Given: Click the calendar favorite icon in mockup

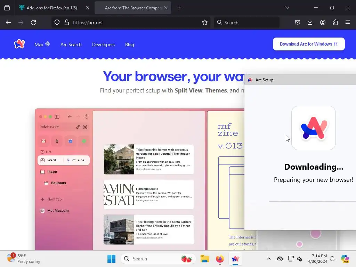Looking at the screenshot, I should coord(70,141).
